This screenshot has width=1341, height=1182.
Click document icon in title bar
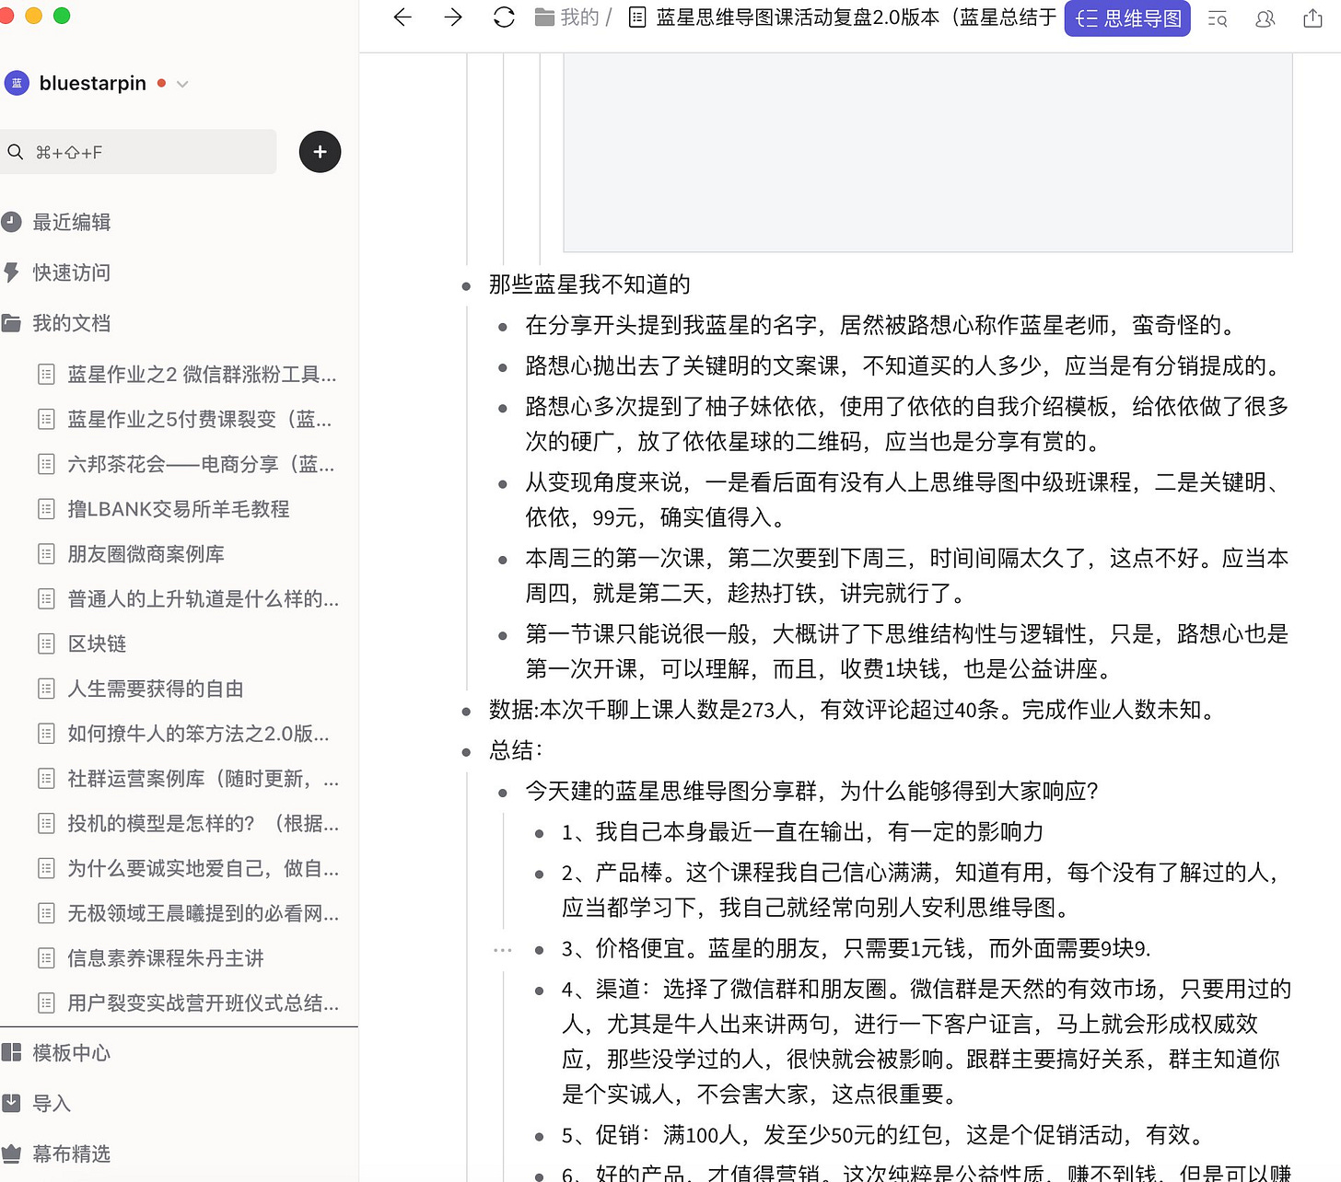[x=636, y=17]
